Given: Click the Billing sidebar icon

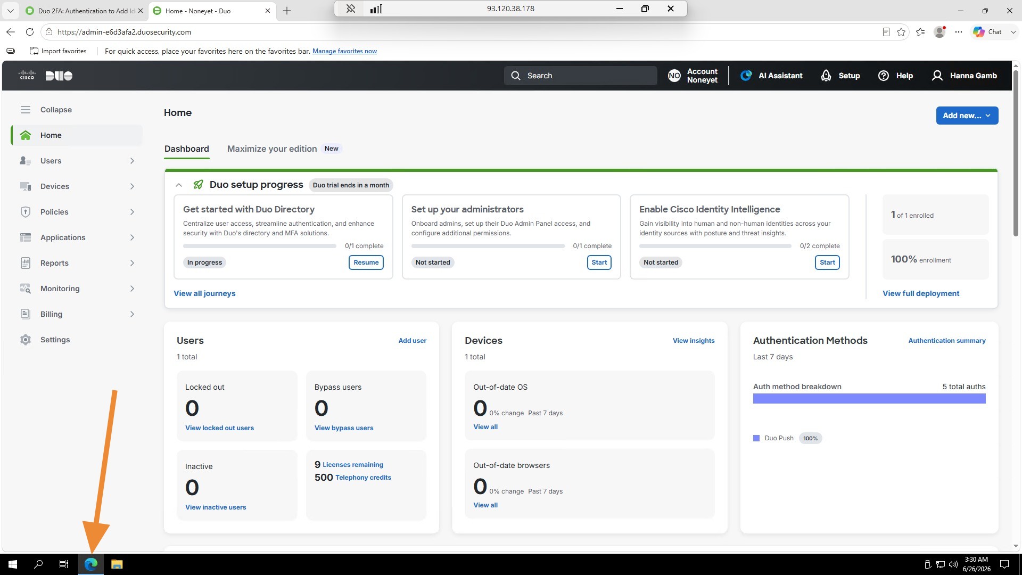Looking at the screenshot, I should pos(26,314).
